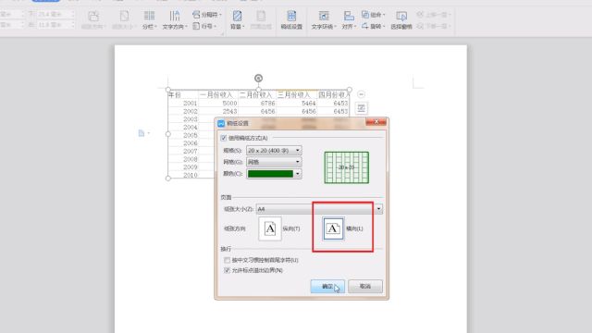
Task: Select portrait 纵向 orientation icon
Action: 270,228
